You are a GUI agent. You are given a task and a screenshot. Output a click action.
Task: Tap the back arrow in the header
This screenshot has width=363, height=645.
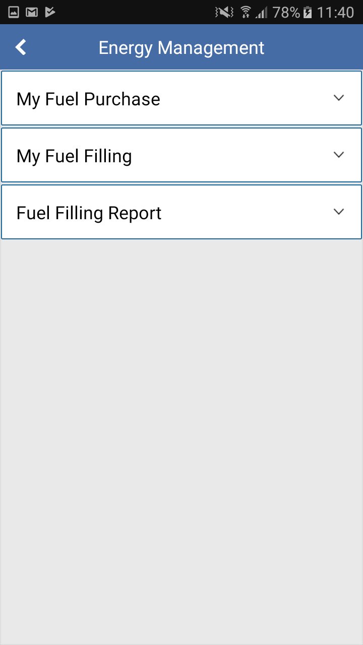(x=21, y=47)
